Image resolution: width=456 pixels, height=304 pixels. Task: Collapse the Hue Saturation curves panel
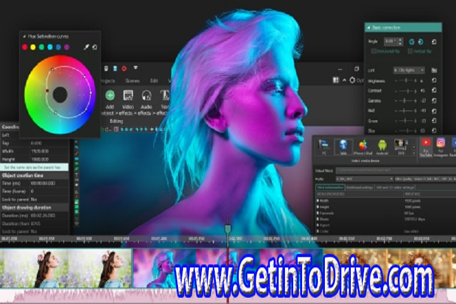pyautogui.click(x=25, y=36)
